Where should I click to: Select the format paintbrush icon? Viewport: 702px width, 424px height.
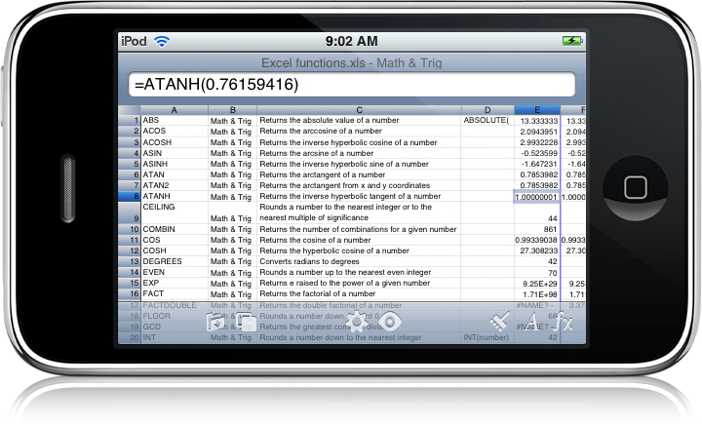(499, 323)
